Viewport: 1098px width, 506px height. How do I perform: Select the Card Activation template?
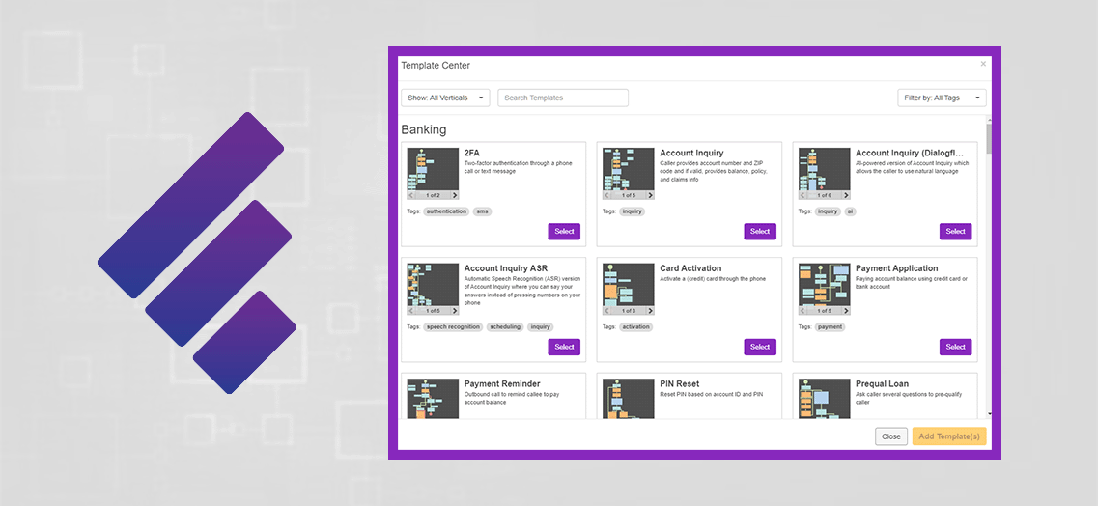[760, 347]
